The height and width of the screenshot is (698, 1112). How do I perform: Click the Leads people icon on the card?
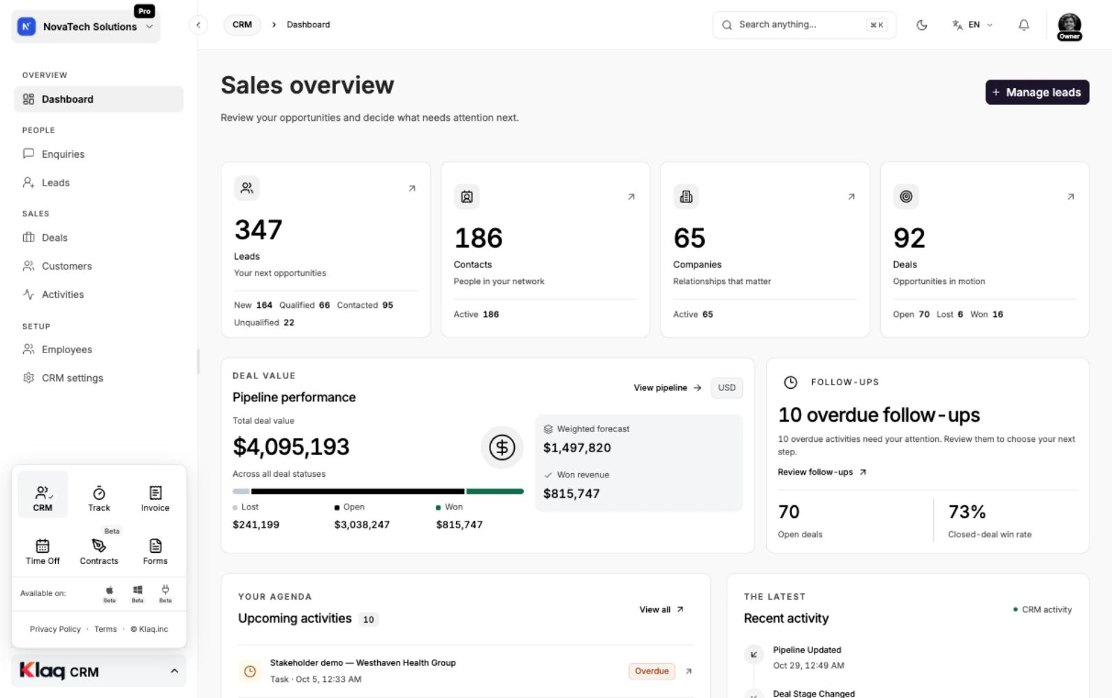(247, 188)
